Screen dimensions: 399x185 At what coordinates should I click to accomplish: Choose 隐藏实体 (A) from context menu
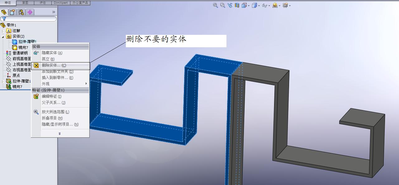(60, 53)
